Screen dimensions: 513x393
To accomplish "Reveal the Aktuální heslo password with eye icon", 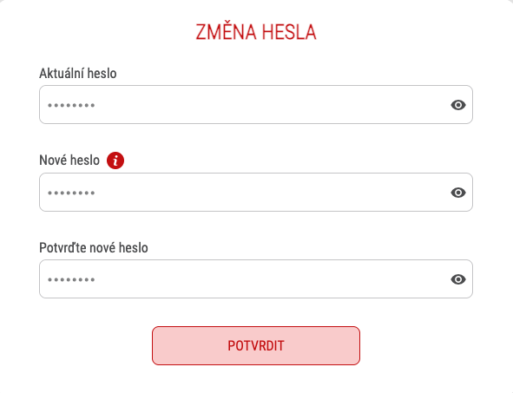I will 458,105.
